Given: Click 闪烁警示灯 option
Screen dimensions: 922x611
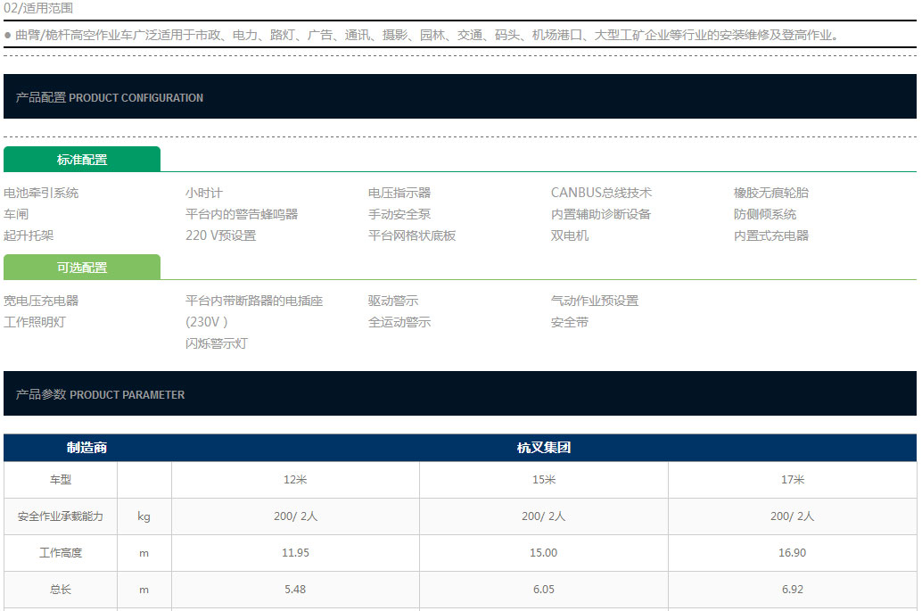Looking at the screenshot, I should [217, 343].
